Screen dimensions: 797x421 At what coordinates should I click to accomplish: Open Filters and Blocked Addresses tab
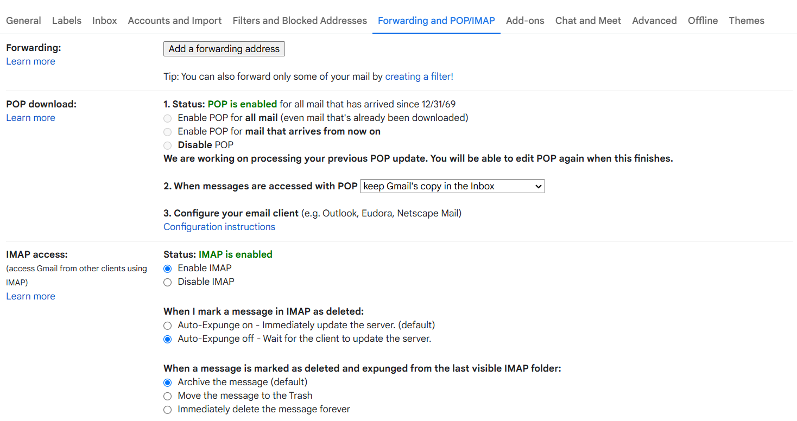coord(300,21)
